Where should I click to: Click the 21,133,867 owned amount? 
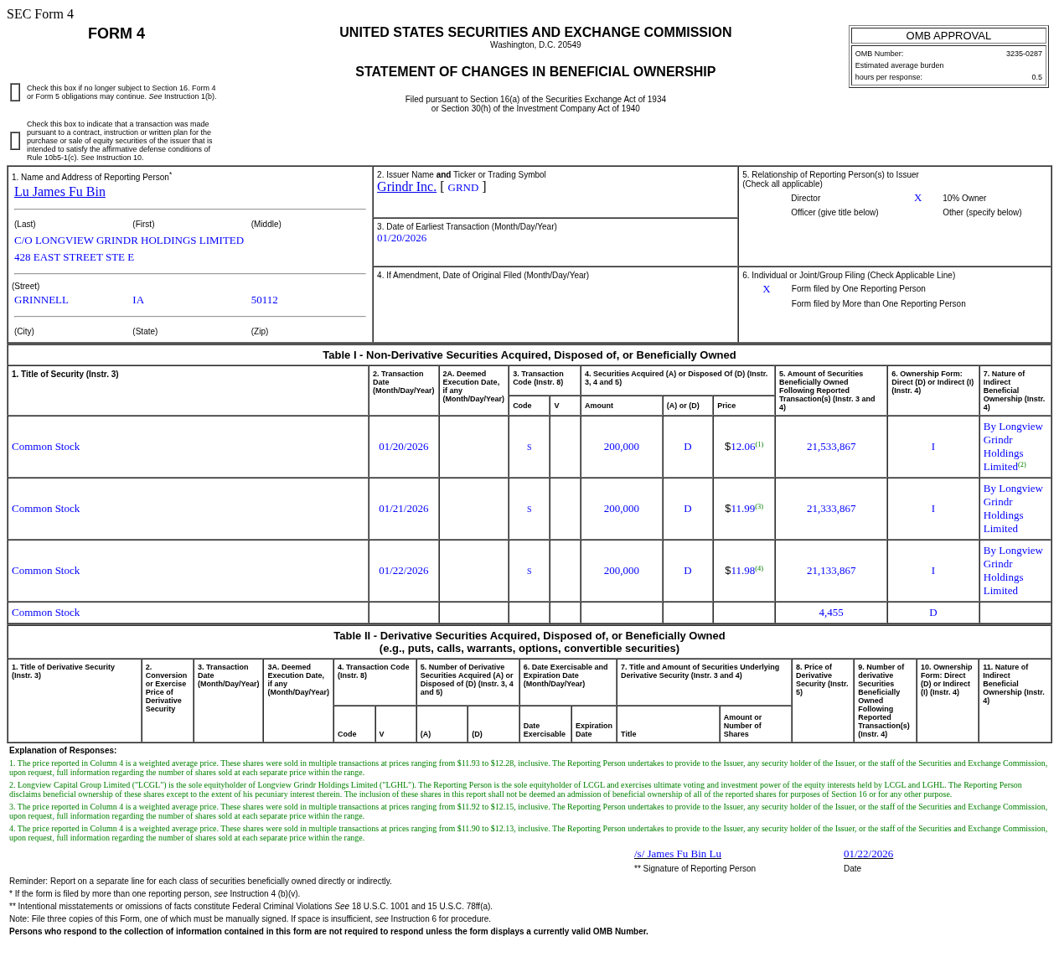point(831,571)
